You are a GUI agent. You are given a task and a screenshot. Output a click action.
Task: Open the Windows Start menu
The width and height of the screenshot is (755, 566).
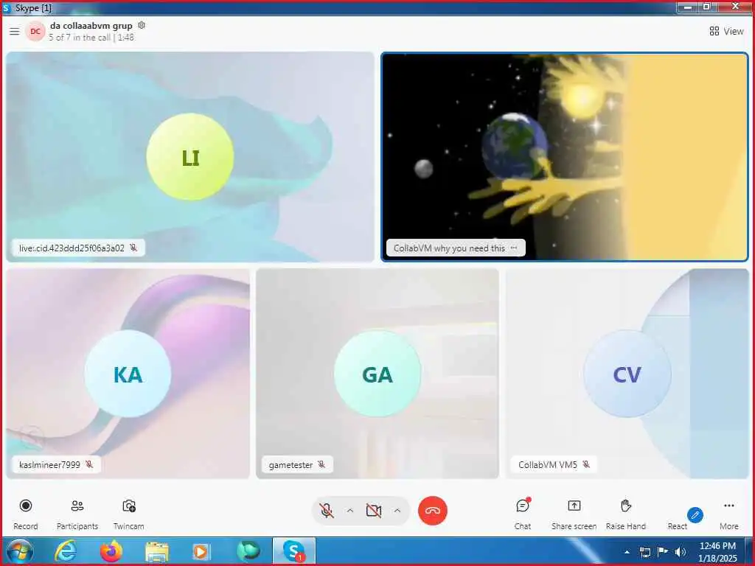click(18, 551)
